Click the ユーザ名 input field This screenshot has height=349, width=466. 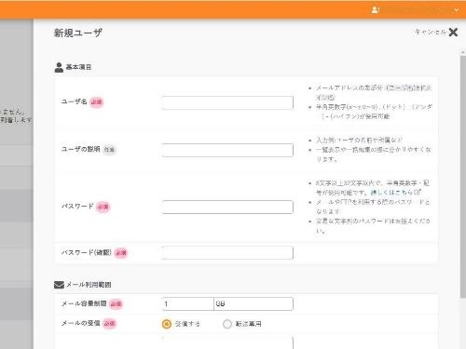point(227,102)
